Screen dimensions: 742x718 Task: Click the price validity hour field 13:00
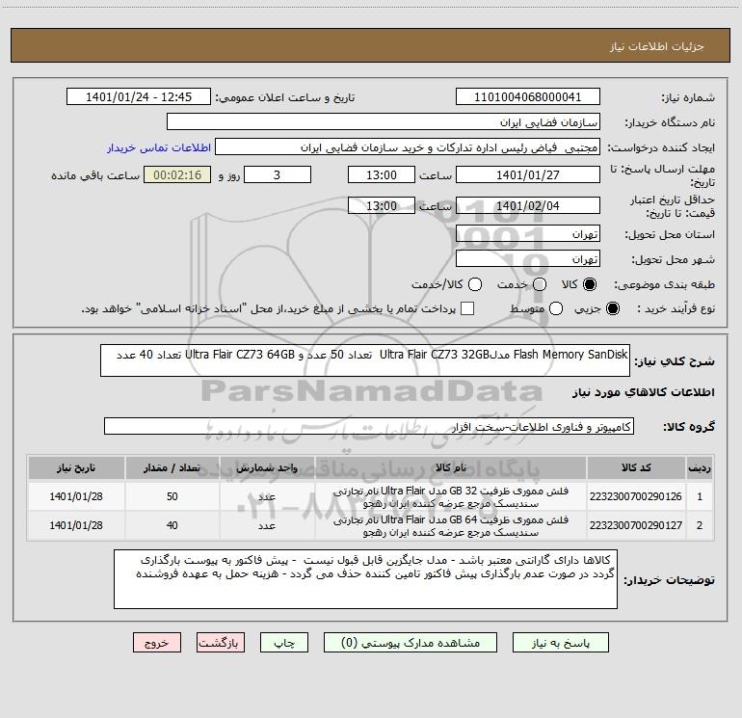382,205
